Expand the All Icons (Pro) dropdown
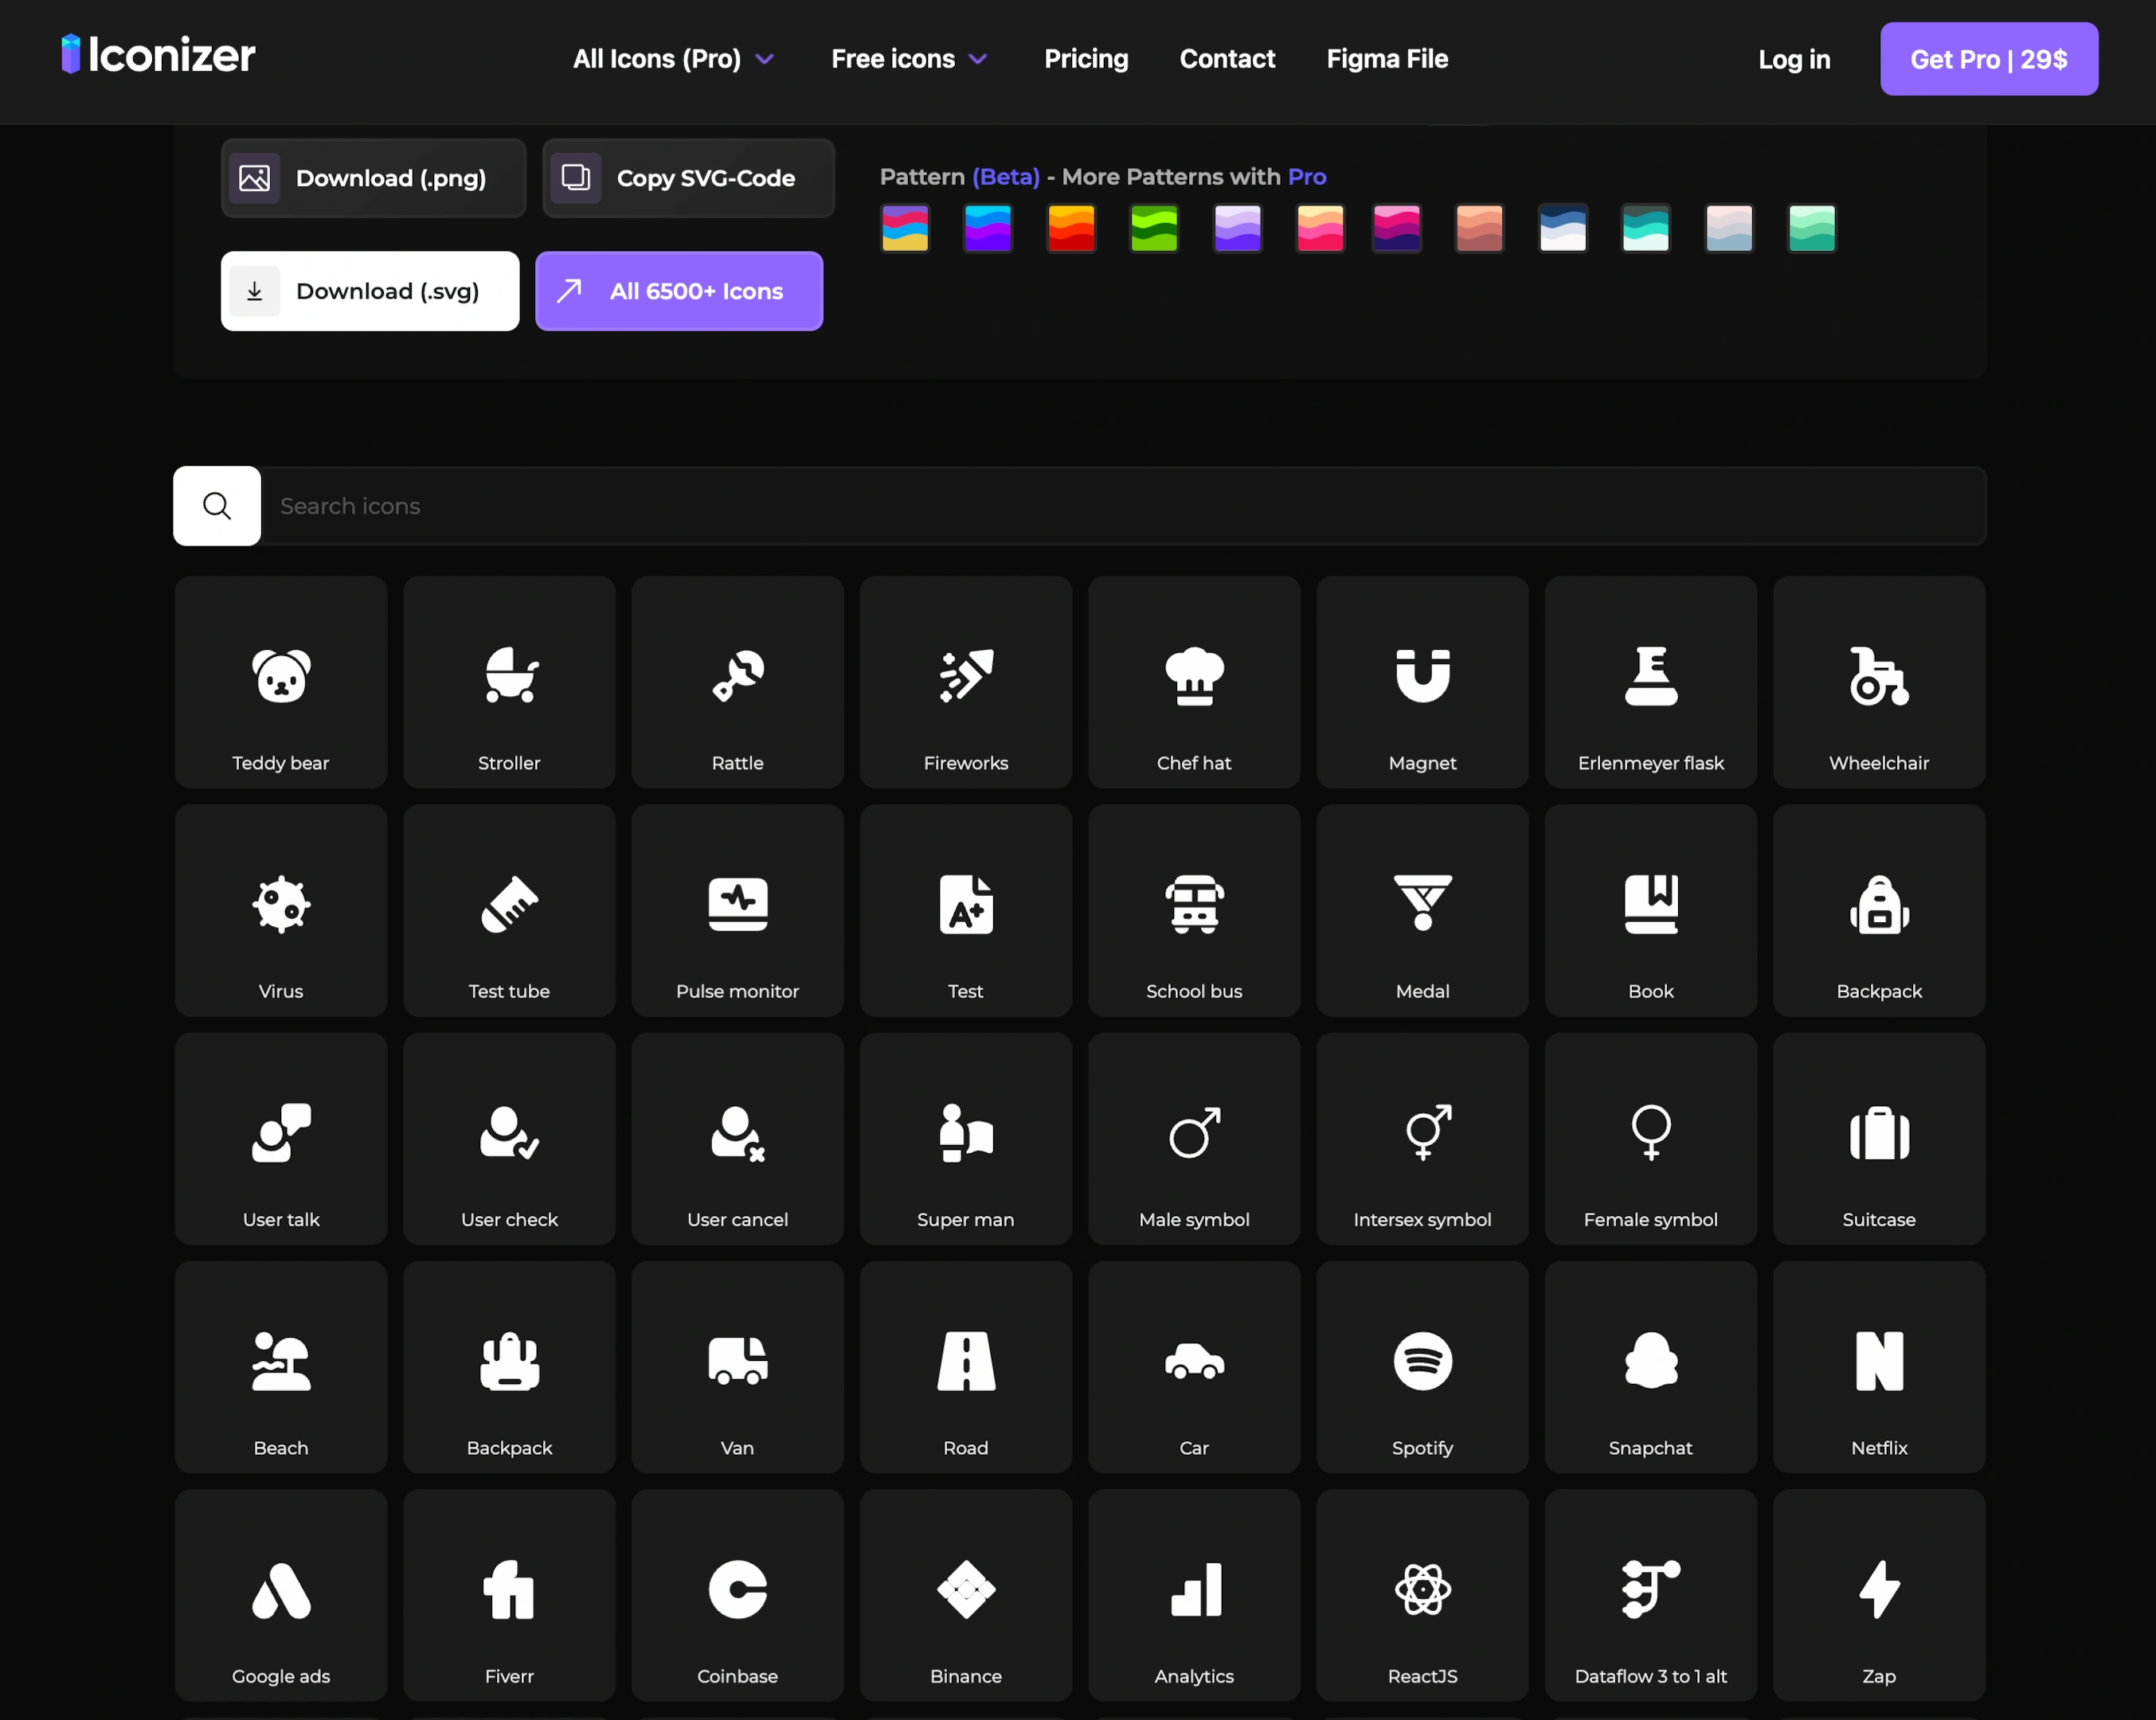 673,59
